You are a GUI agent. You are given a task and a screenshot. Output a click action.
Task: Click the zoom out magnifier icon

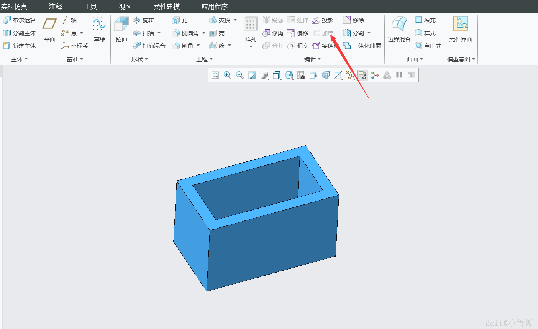coord(240,75)
